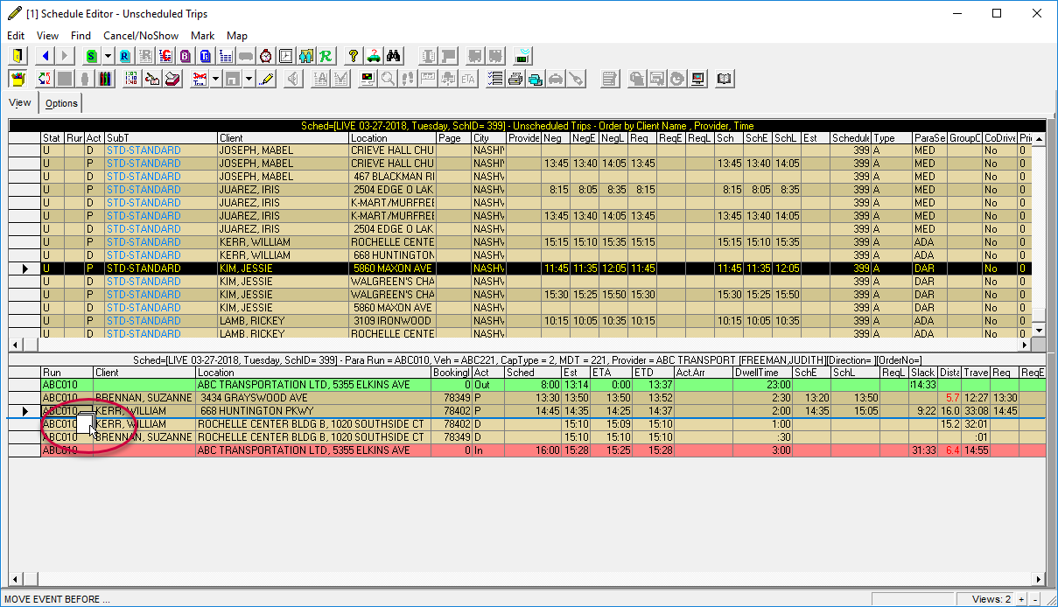Viewport: 1058px width, 607px height.
Task: Click the magnifying glass zoom icon
Action: coord(386,78)
